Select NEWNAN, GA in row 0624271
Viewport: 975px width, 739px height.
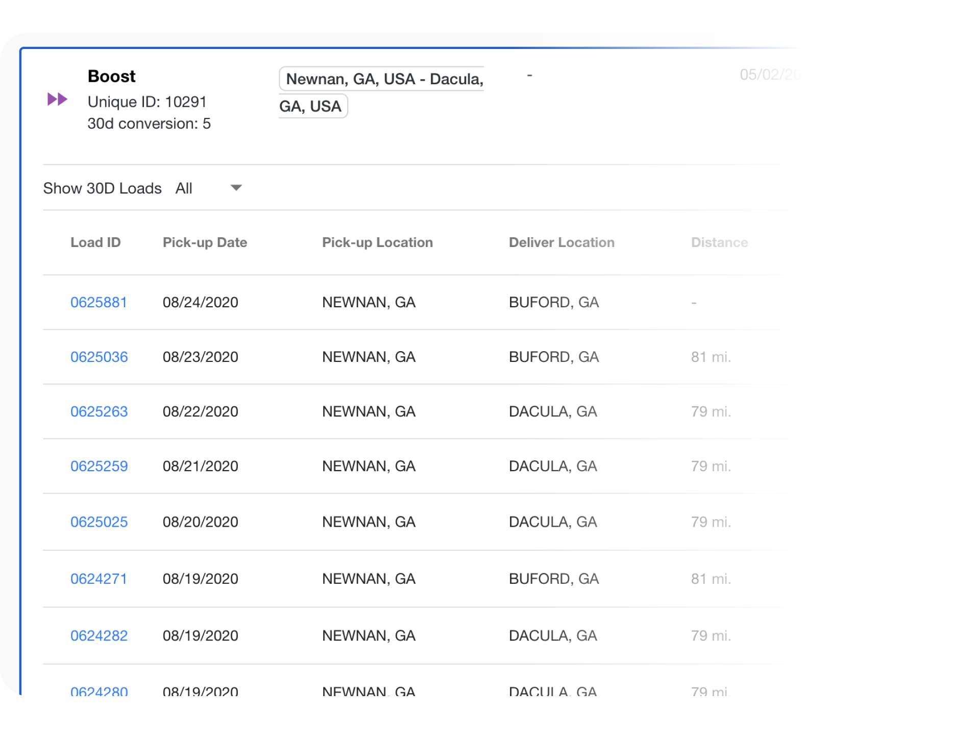(x=369, y=579)
